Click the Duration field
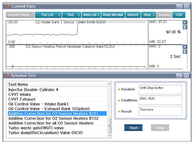Screen dimensions: 194x144 tap(160, 89)
